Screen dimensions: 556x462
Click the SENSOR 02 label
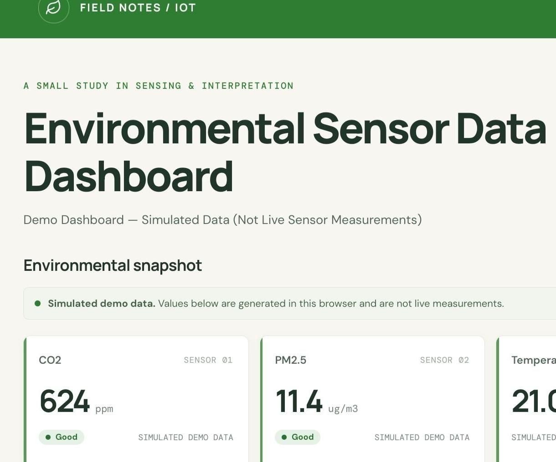[444, 360]
